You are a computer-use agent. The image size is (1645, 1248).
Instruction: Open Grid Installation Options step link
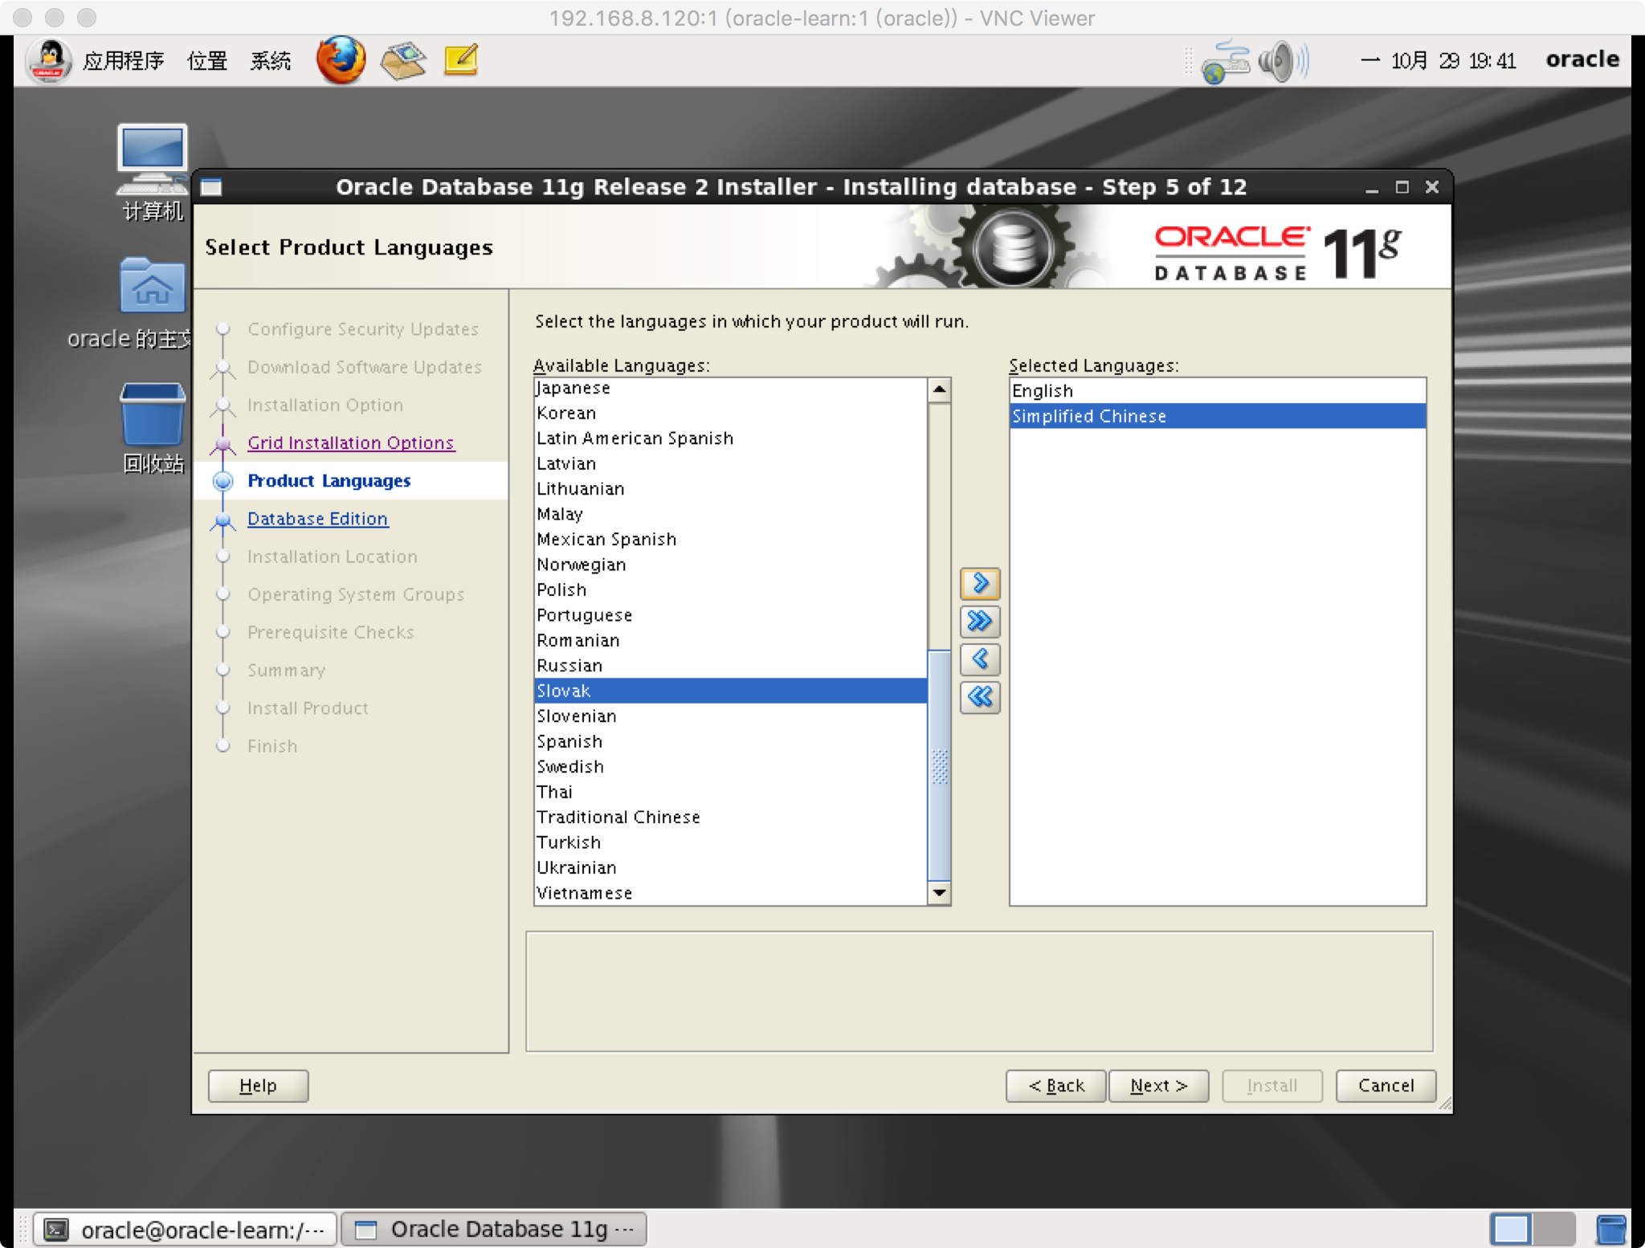point(351,443)
